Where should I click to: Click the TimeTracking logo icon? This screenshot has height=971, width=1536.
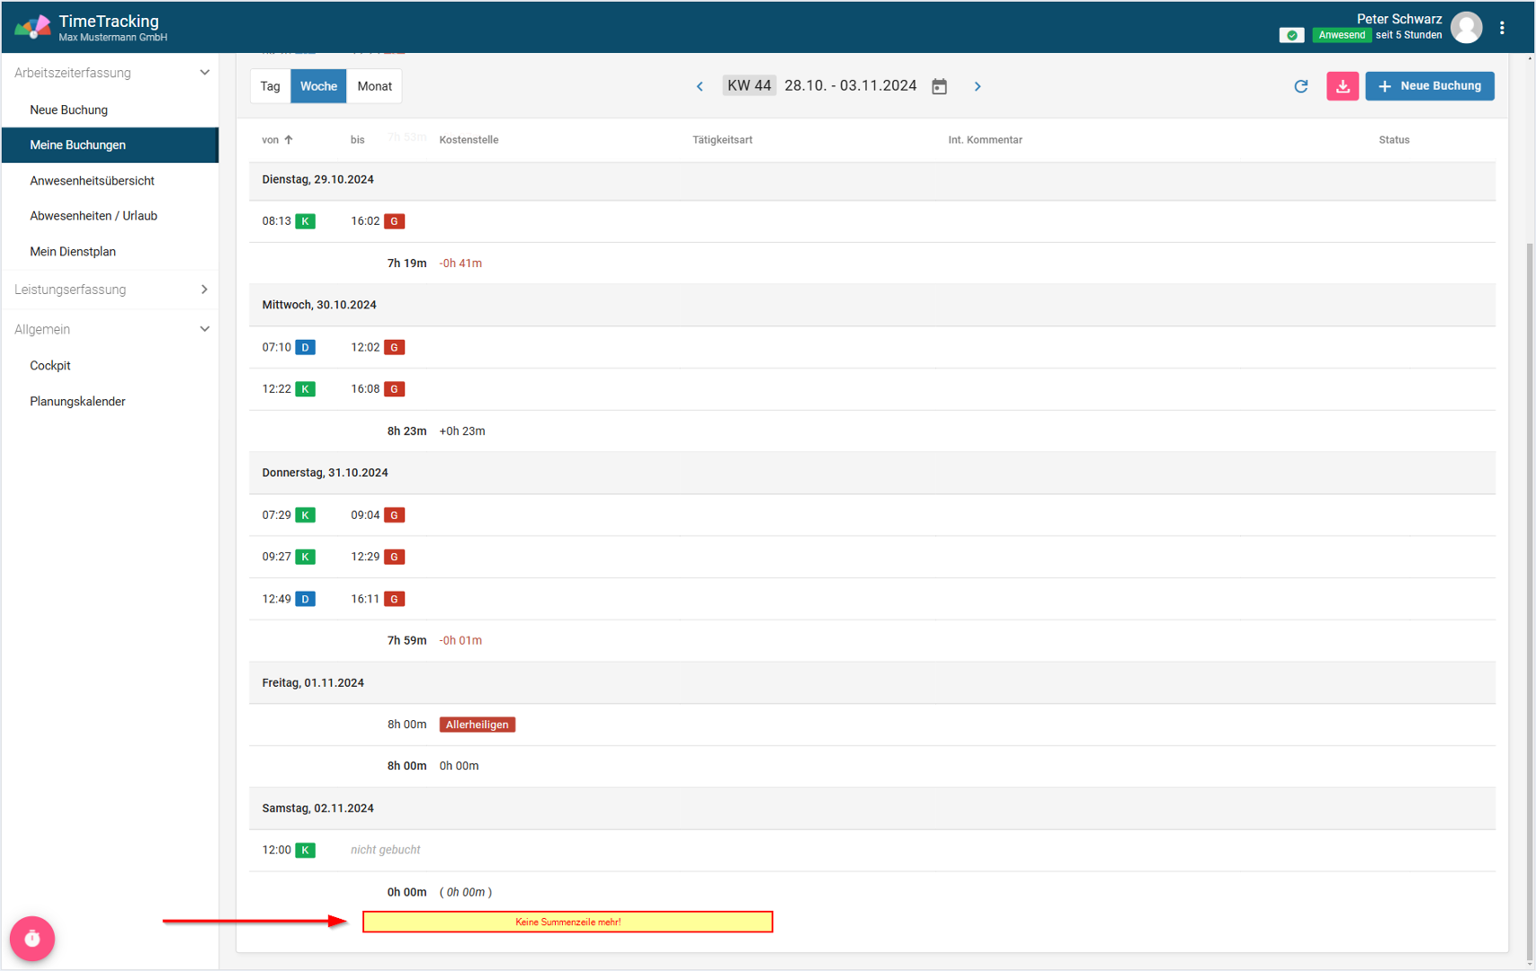[32, 28]
